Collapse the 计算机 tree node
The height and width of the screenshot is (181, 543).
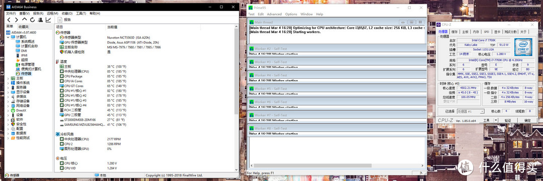point(9,37)
